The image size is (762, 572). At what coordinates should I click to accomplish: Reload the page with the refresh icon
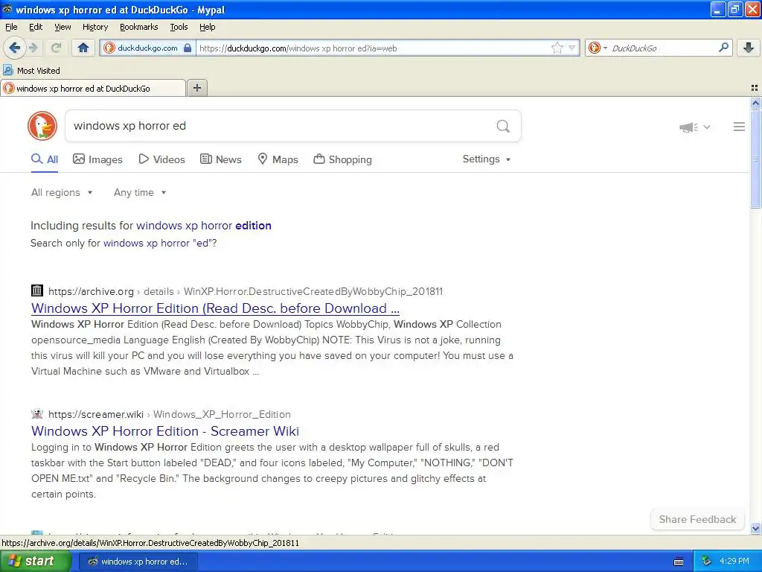point(56,48)
